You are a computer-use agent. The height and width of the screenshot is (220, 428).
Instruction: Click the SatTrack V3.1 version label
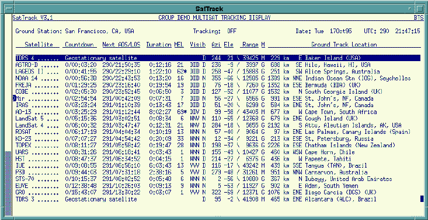[x=33, y=18]
